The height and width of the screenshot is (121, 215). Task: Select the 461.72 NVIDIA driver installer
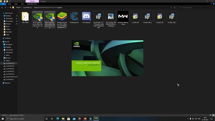point(37,20)
